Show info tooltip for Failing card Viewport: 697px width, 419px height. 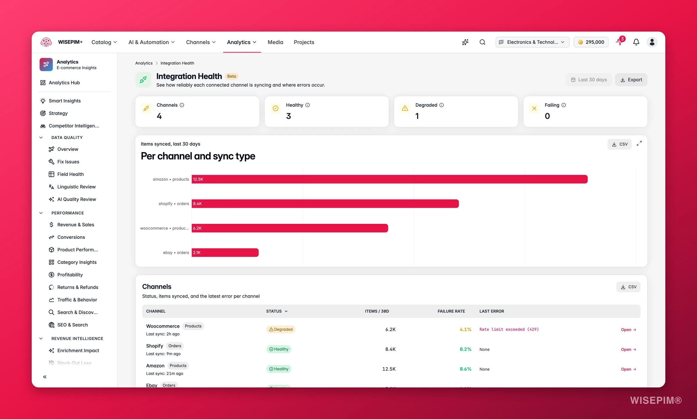tap(564, 105)
